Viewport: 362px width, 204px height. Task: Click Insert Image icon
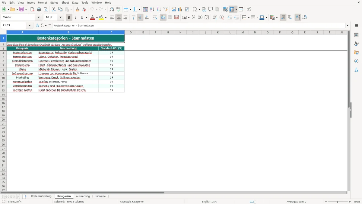[173, 9]
